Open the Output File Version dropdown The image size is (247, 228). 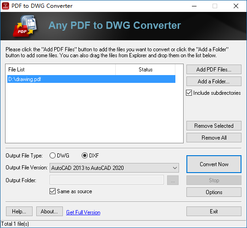[x=114, y=168]
